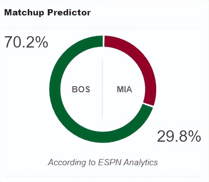The image size is (209, 182).
Task: Click the Matchup Predictor heading
Action: (x=47, y=13)
